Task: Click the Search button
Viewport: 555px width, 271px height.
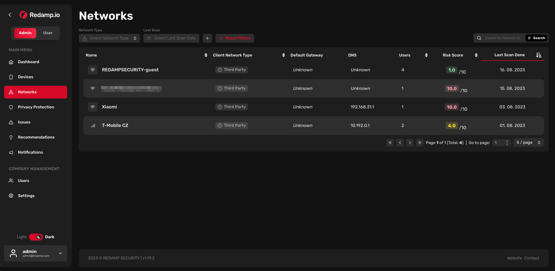Action: coord(536,38)
